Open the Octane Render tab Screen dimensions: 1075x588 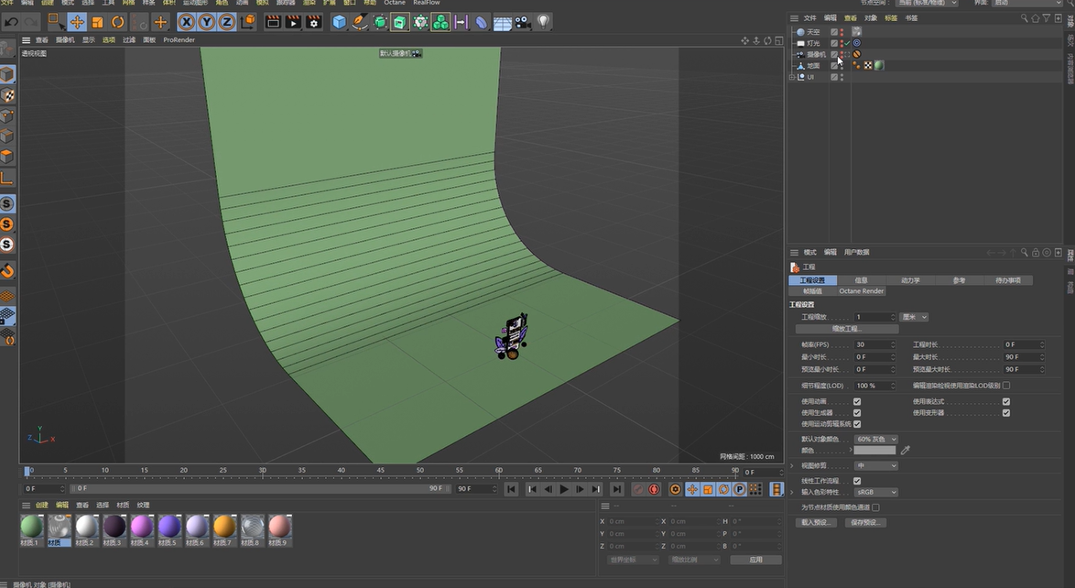point(861,291)
